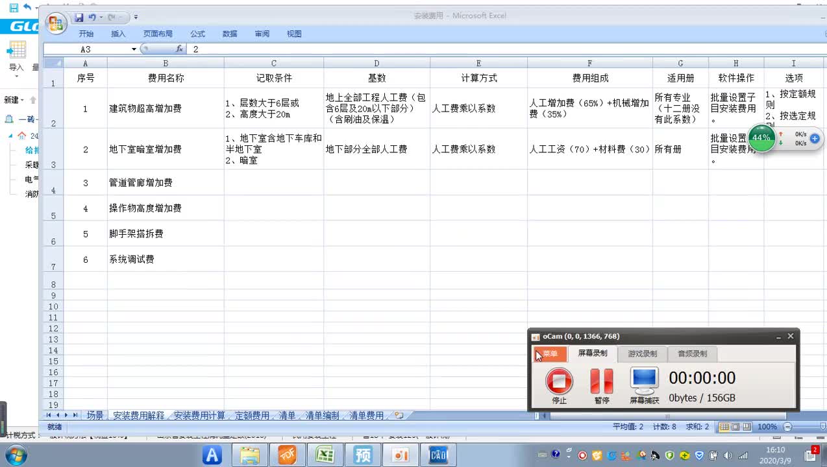Click the Name Box showing A3
The image size is (827, 467).
point(86,49)
